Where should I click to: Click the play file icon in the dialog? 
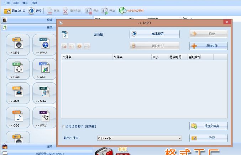tap(79, 46)
